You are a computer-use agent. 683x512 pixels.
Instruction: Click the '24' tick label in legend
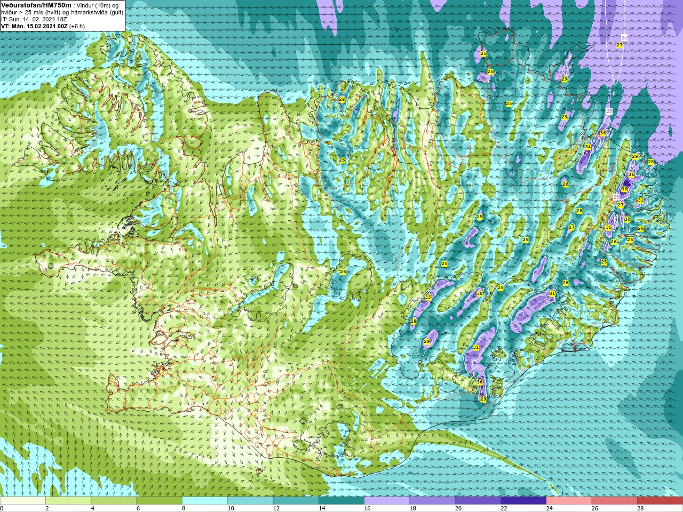click(549, 508)
